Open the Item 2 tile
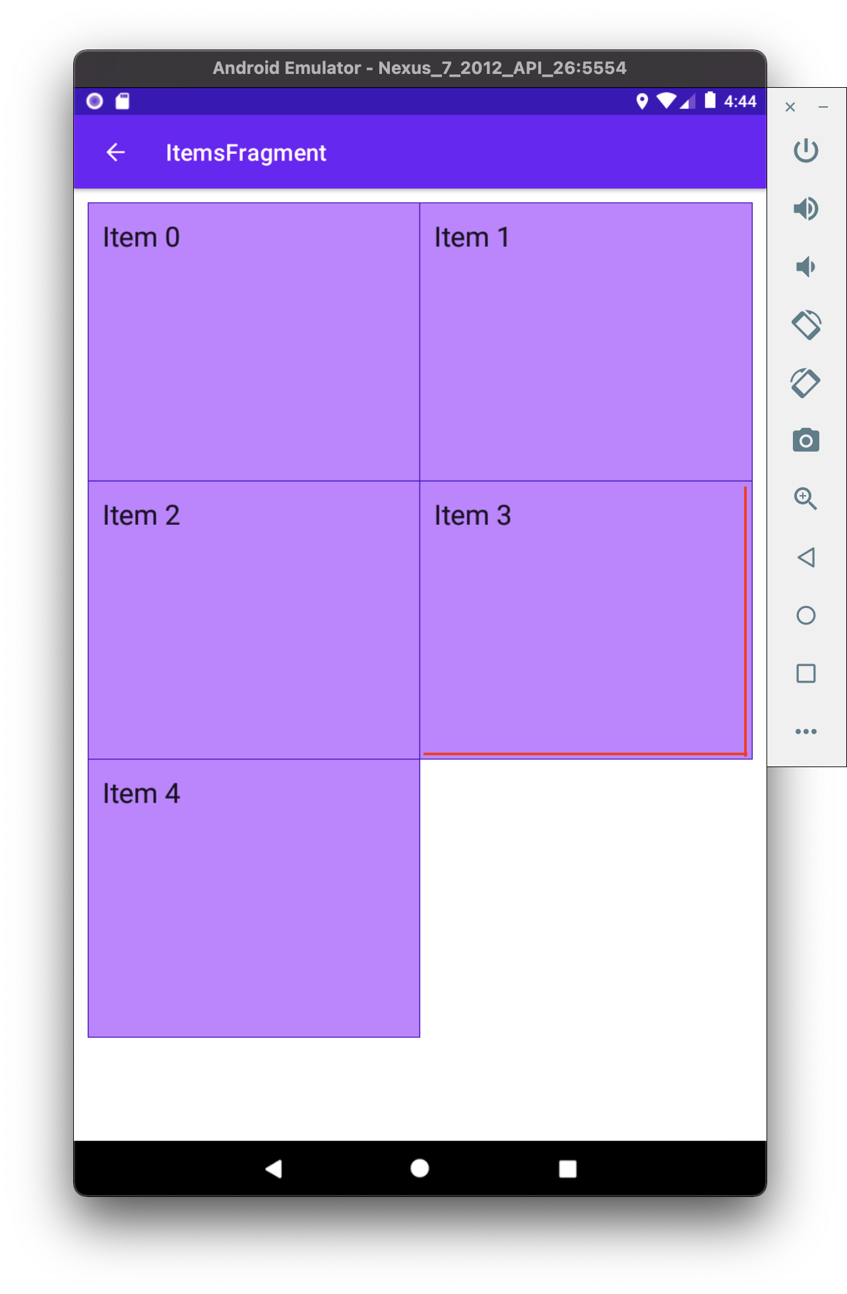Viewport: 847px width, 1294px height. [254, 620]
